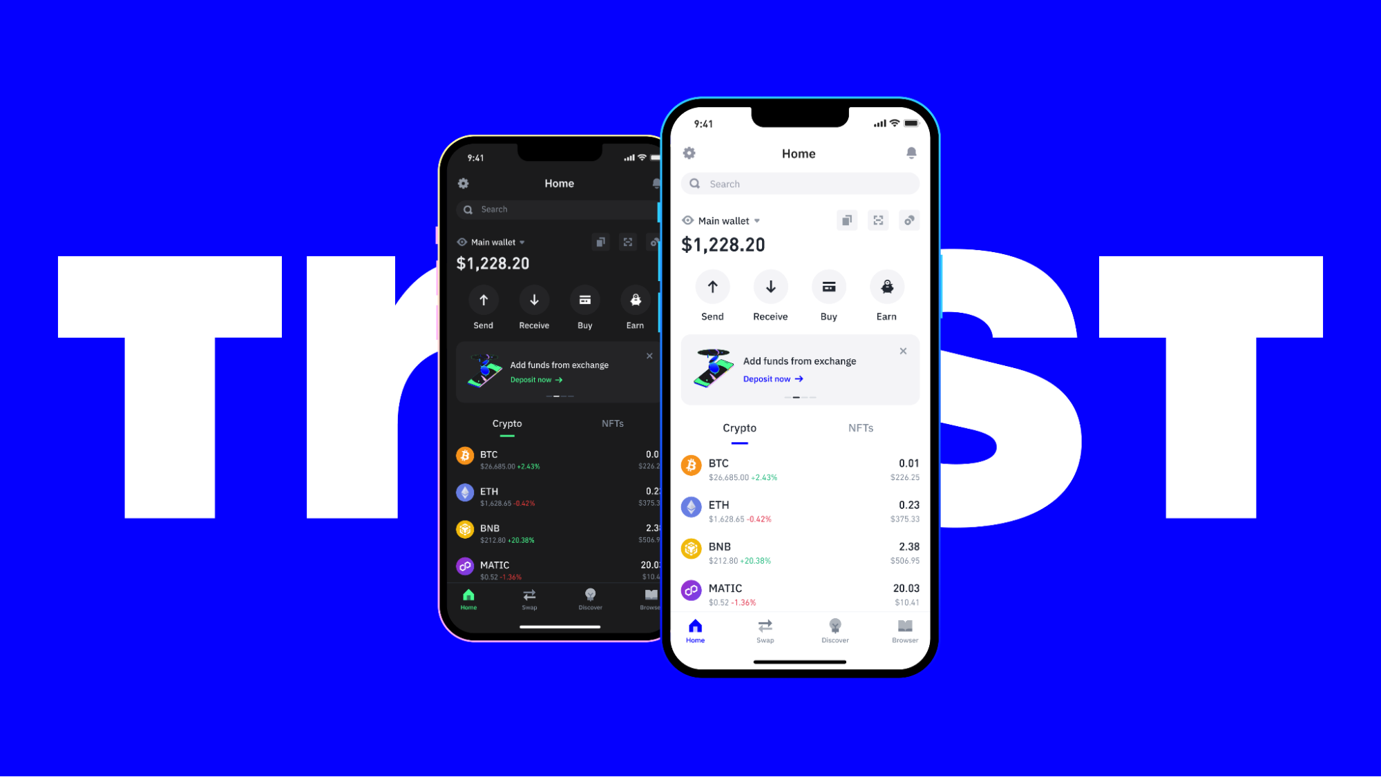
Task: Dismiss the Add funds from exchange banner
Action: tap(904, 351)
